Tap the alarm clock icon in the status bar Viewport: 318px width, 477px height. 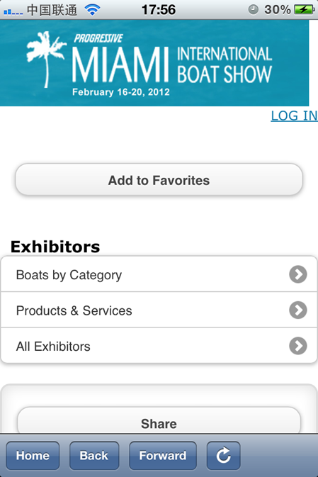tap(254, 10)
